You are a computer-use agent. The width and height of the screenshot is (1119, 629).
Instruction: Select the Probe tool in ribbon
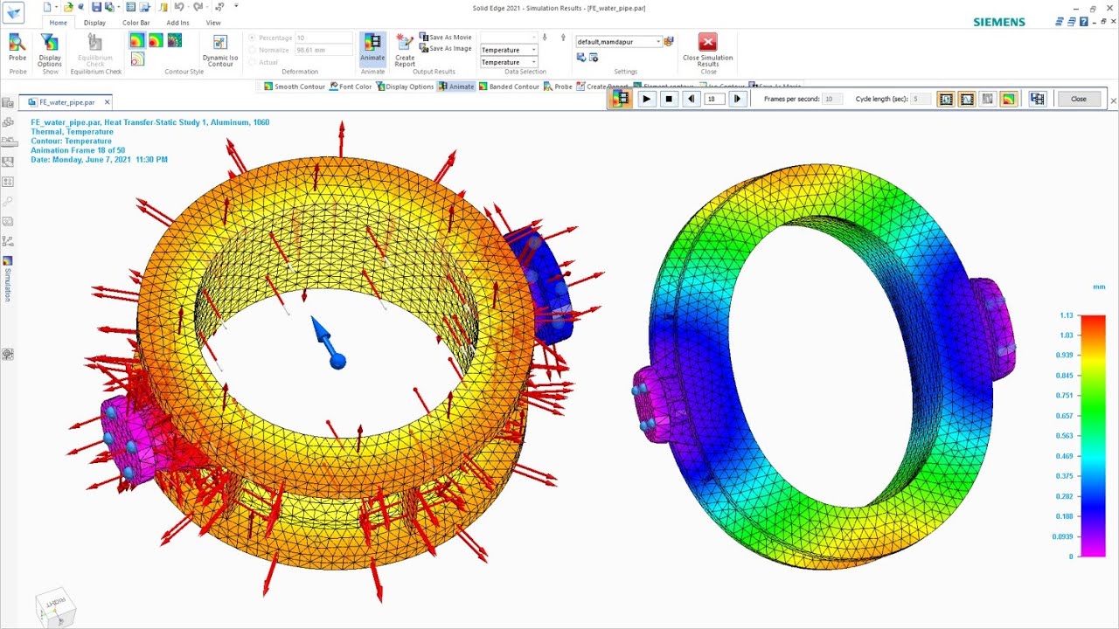pyautogui.click(x=17, y=46)
